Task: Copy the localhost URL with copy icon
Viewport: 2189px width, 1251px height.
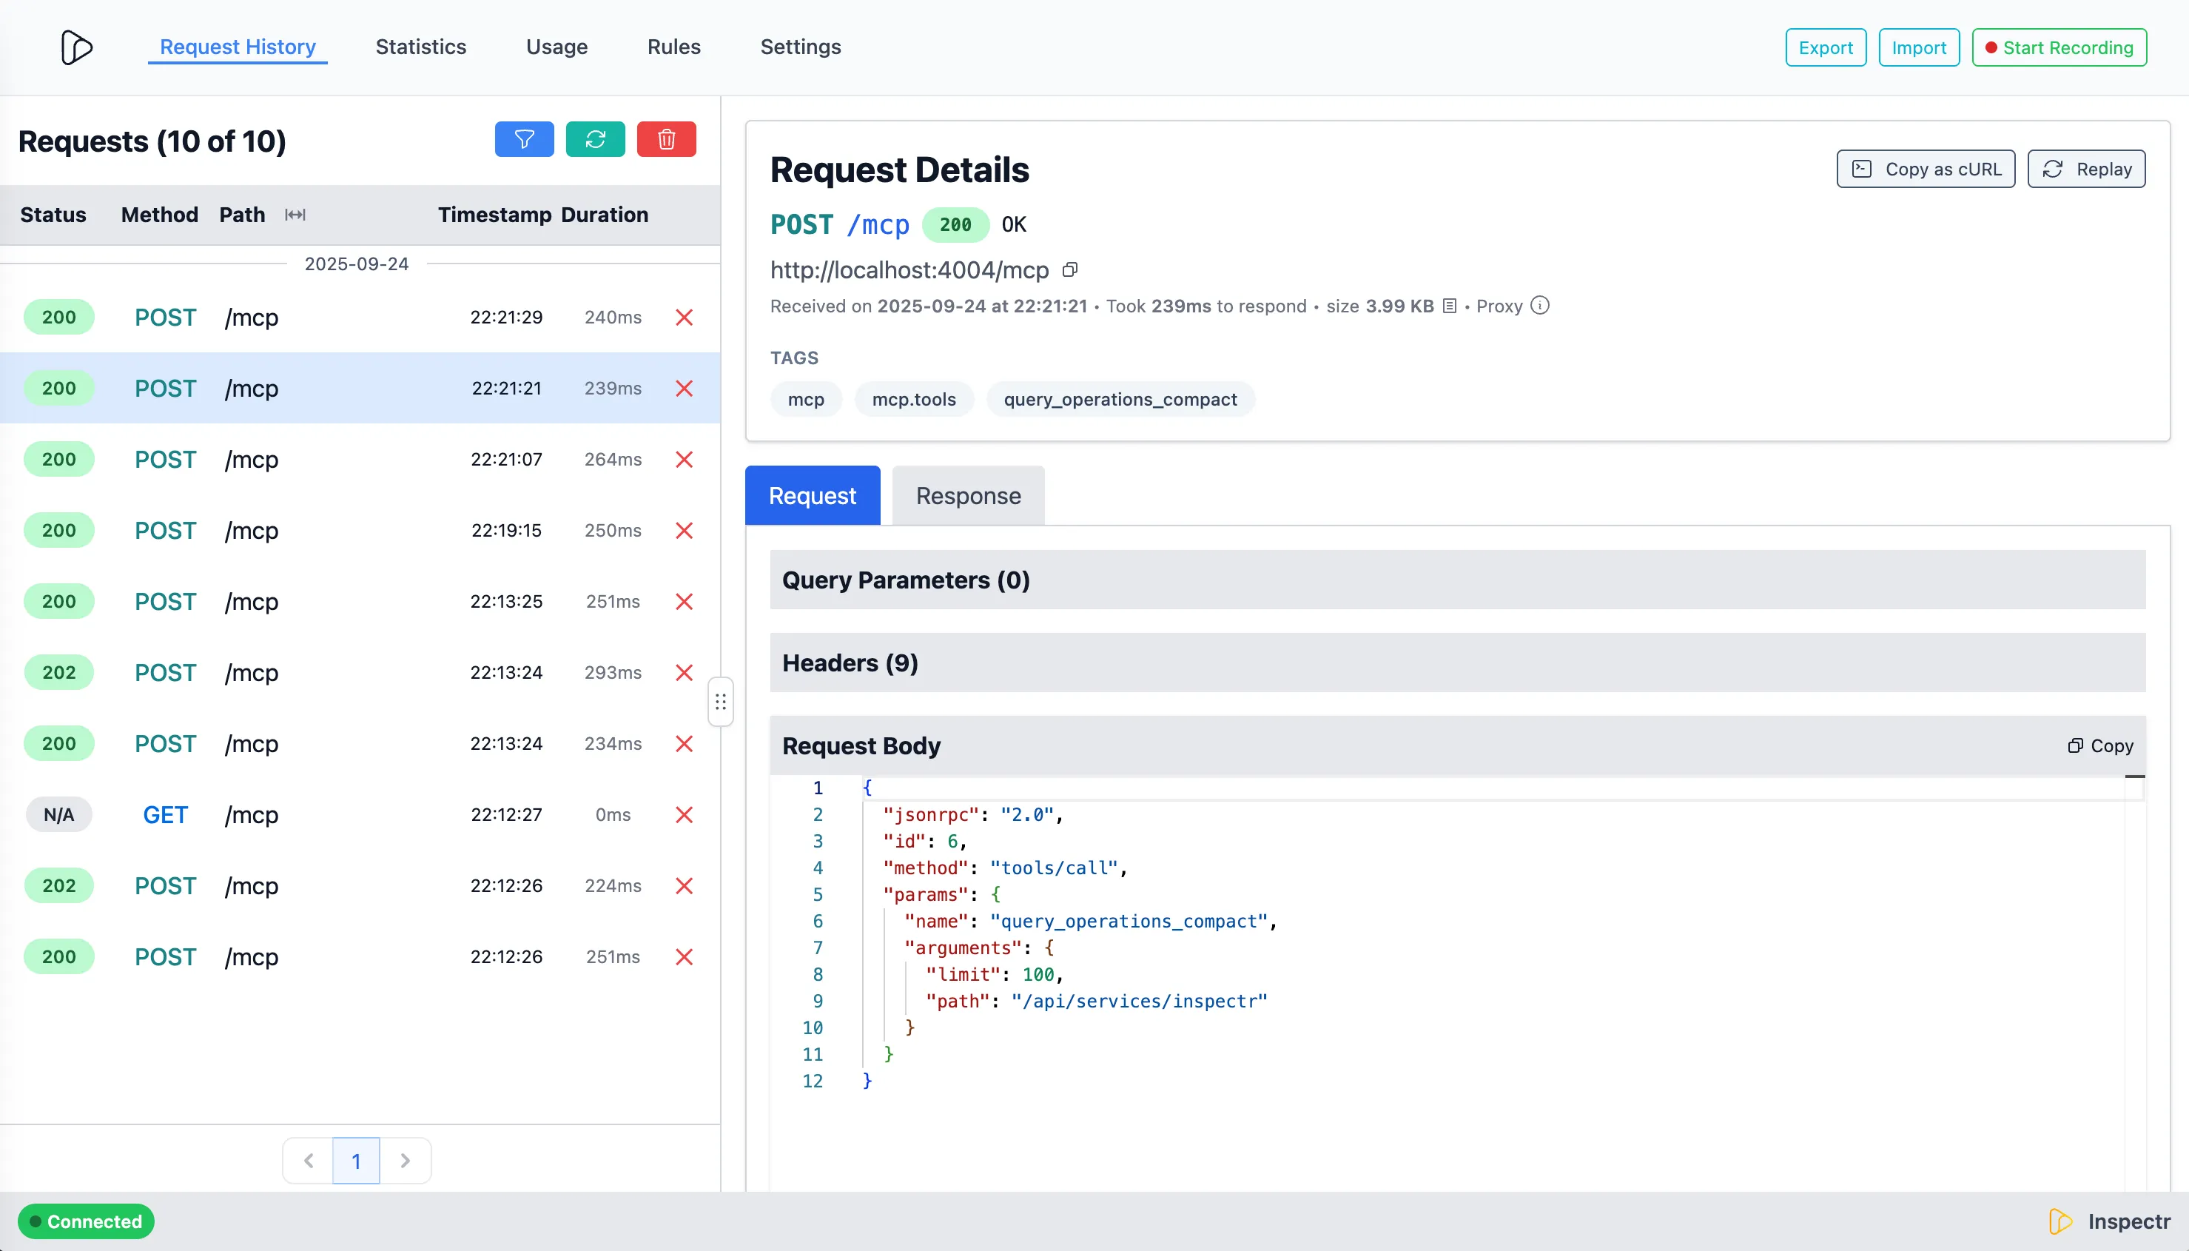Action: point(1069,271)
